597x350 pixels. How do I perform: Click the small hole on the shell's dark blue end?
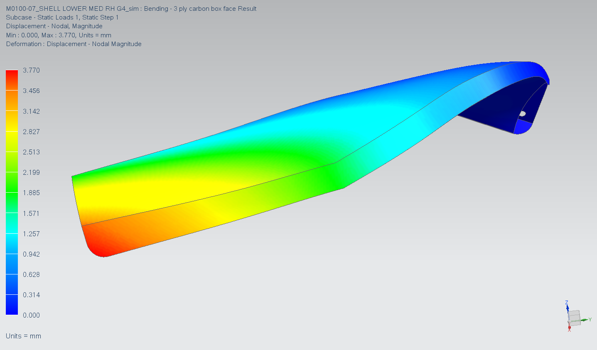click(x=523, y=114)
